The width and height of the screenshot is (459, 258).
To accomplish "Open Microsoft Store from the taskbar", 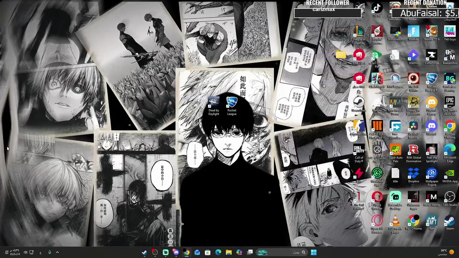I will pos(208,252).
